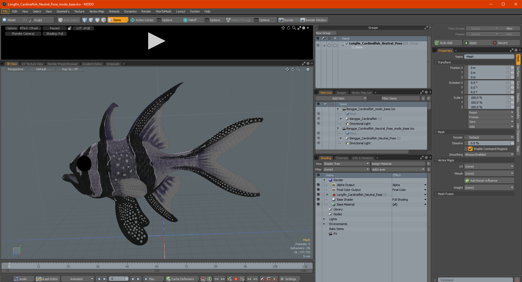Click the lock icon in render preview bar
Viewport: 522px width, 282px height.
click(x=70, y=28)
